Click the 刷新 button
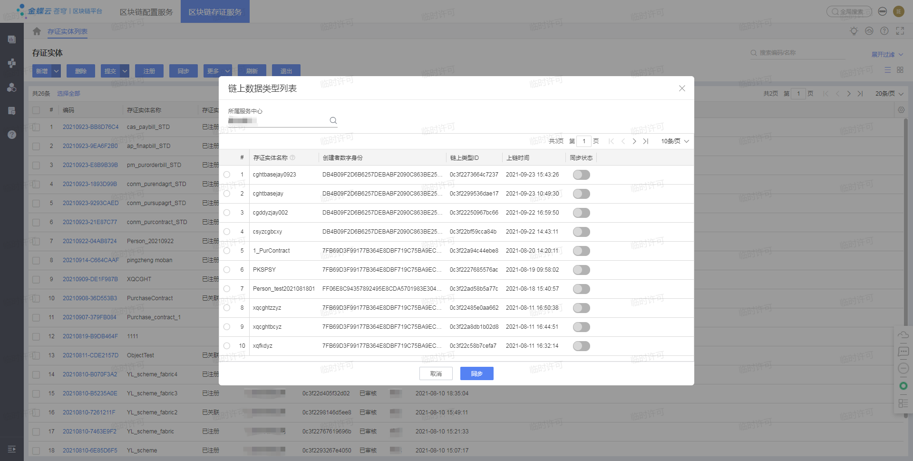Viewport: 913px width, 461px height. (252, 71)
